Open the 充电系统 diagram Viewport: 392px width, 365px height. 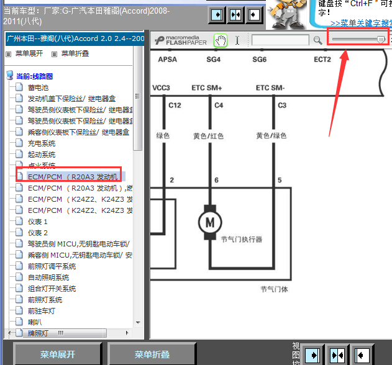(42, 143)
